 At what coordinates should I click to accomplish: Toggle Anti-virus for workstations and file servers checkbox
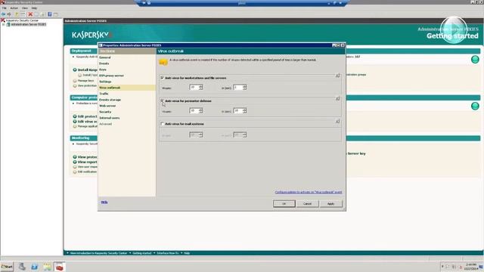coord(162,78)
